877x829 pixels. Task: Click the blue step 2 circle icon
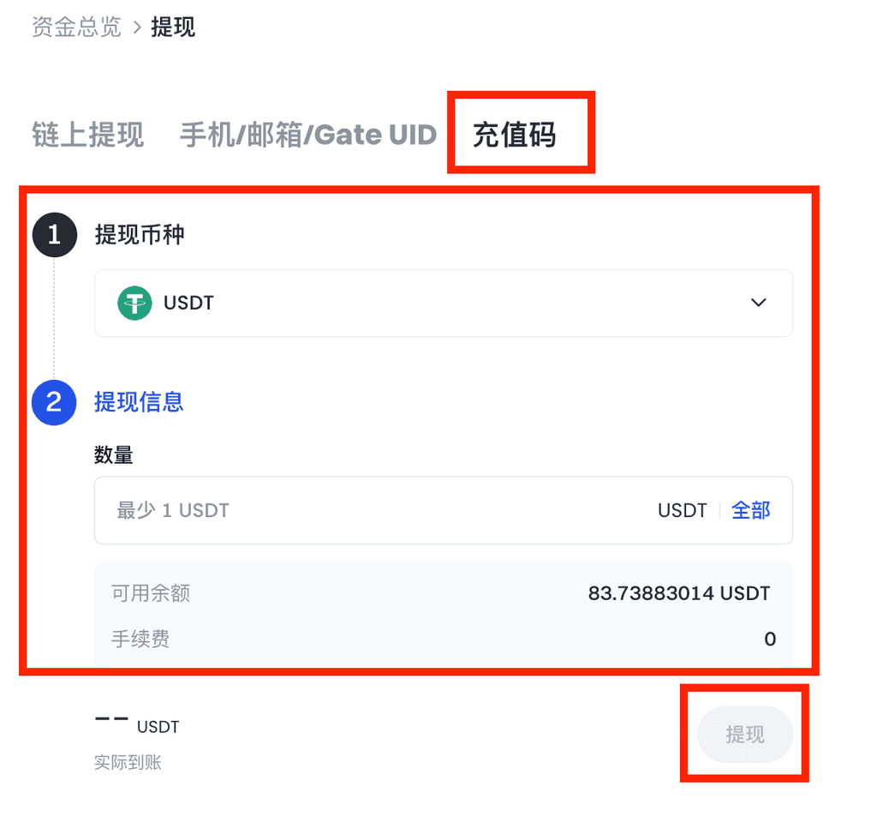pos(54,402)
